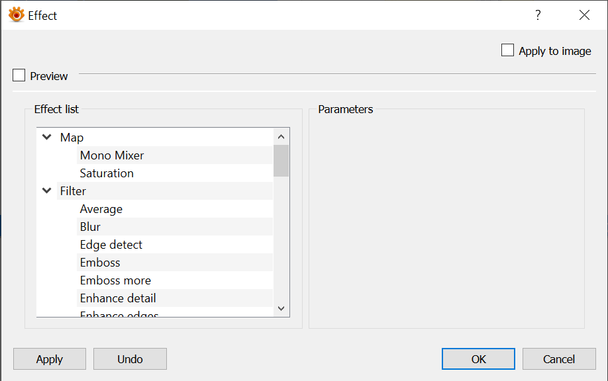The height and width of the screenshot is (381, 608).
Task: Toggle the Preview checkbox
Action: click(19, 76)
